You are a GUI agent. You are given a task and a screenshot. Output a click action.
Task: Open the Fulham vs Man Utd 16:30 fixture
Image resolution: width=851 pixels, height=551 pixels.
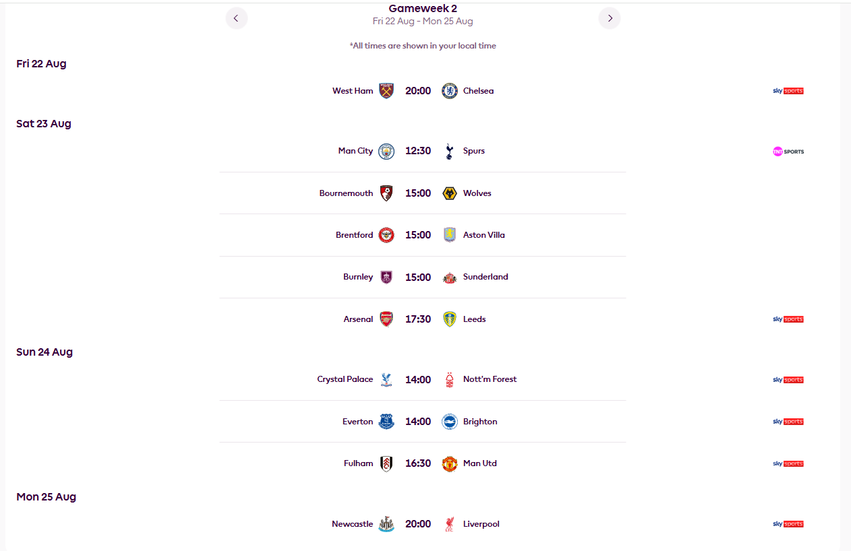pos(423,463)
